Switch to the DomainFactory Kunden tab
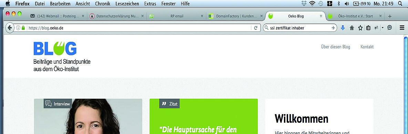The height and width of the screenshot is (134, 408). (236, 16)
